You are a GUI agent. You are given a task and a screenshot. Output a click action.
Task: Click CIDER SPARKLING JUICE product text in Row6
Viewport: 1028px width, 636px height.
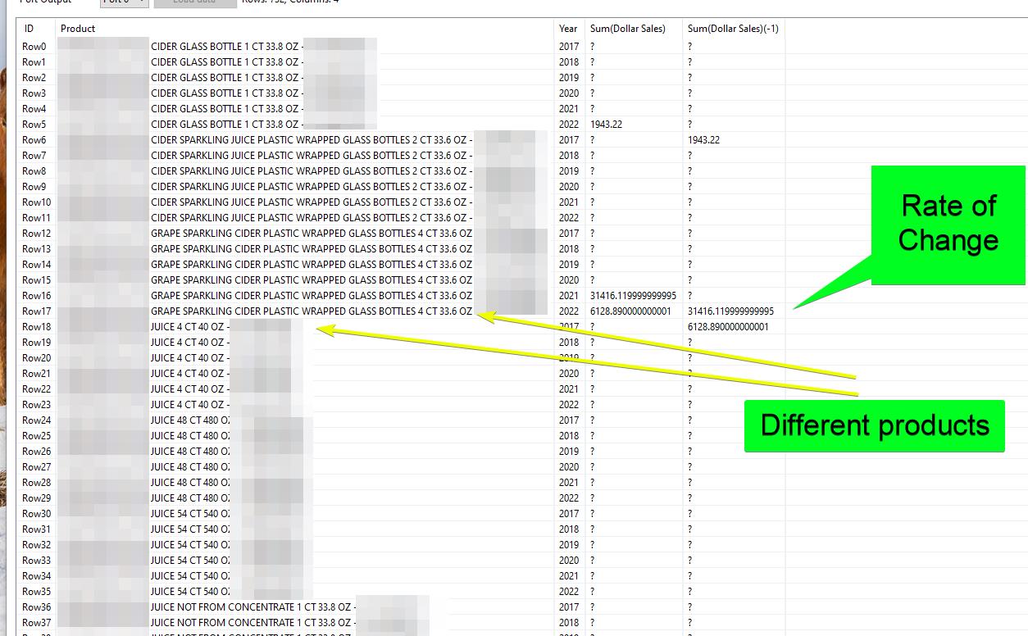[x=312, y=140]
